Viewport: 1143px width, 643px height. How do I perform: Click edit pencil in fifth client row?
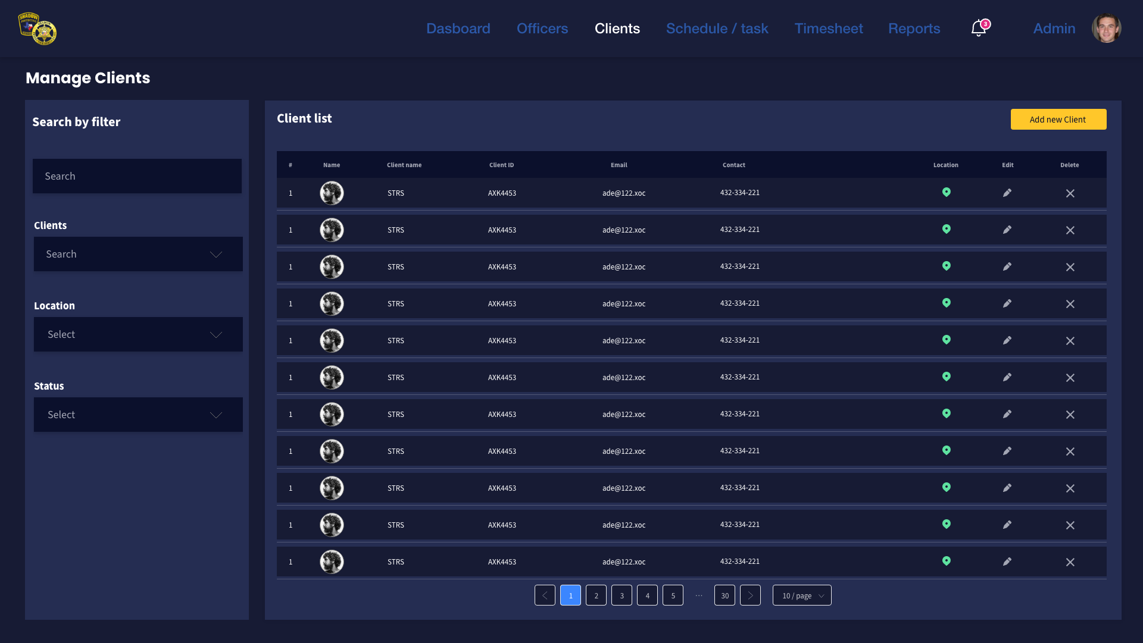tap(1007, 340)
